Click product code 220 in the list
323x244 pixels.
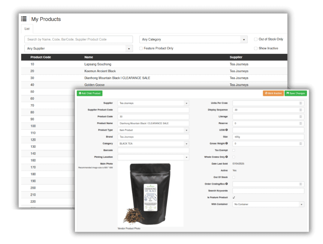pyautogui.click(x=33, y=202)
